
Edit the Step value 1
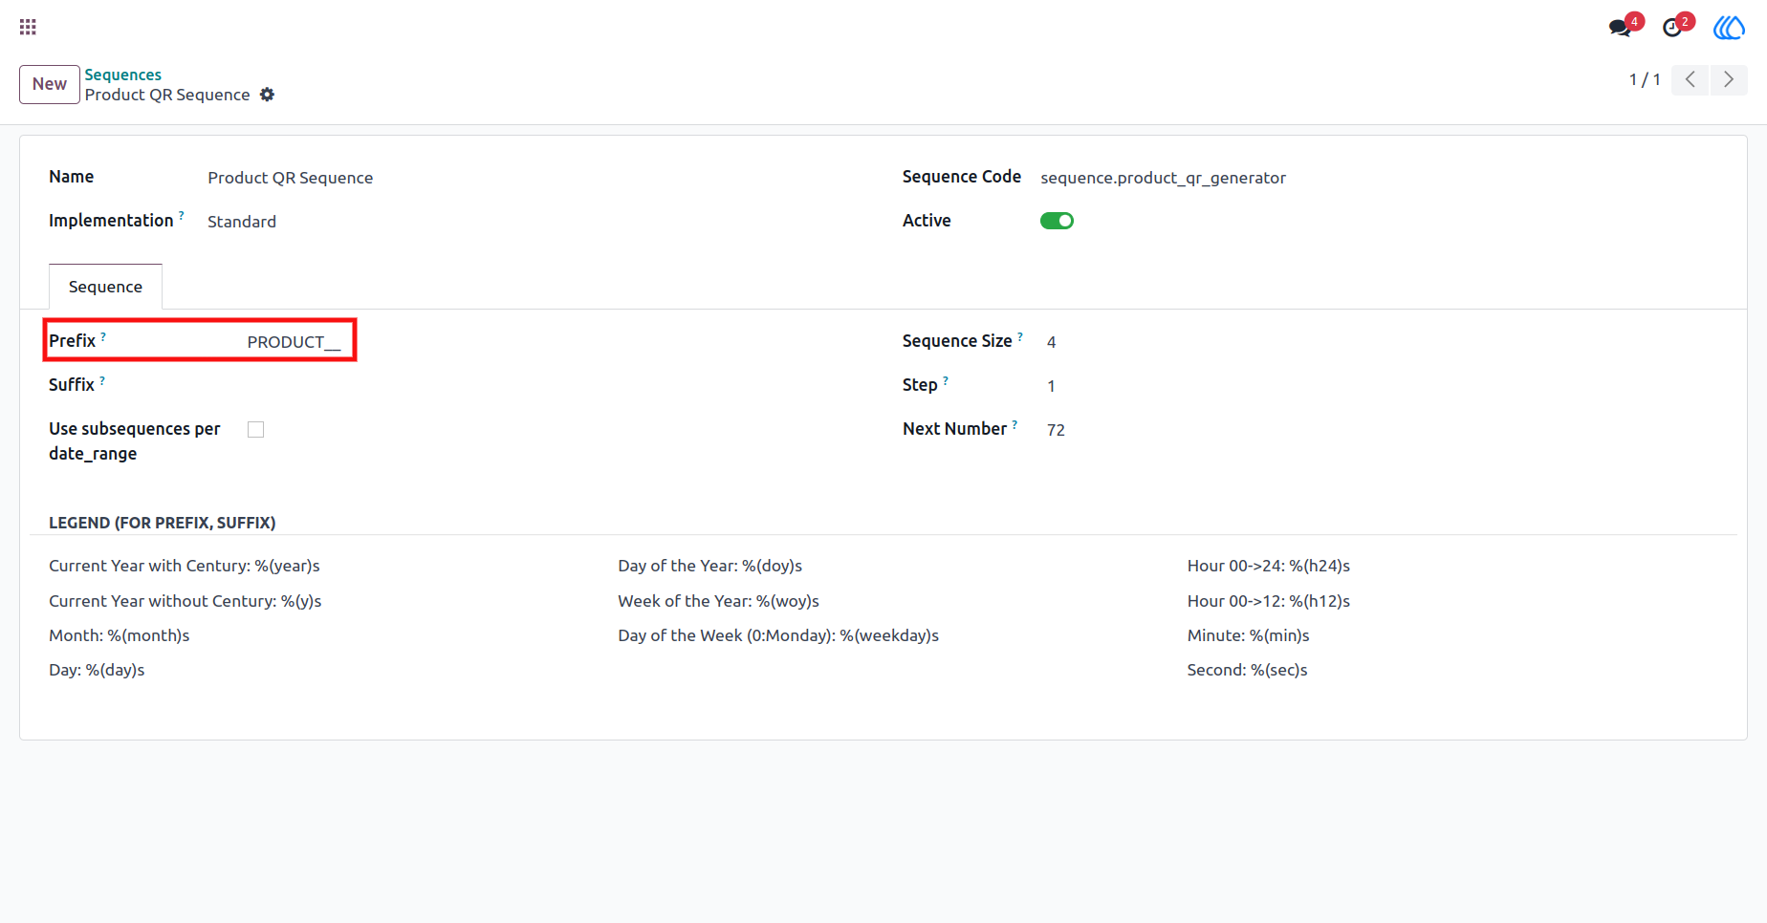[x=1052, y=386]
